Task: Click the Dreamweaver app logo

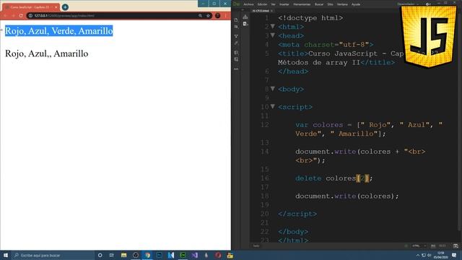Action: [236, 4]
